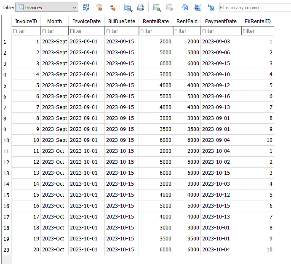Refresh the table data
The image size is (291, 264).
(86, 8)
